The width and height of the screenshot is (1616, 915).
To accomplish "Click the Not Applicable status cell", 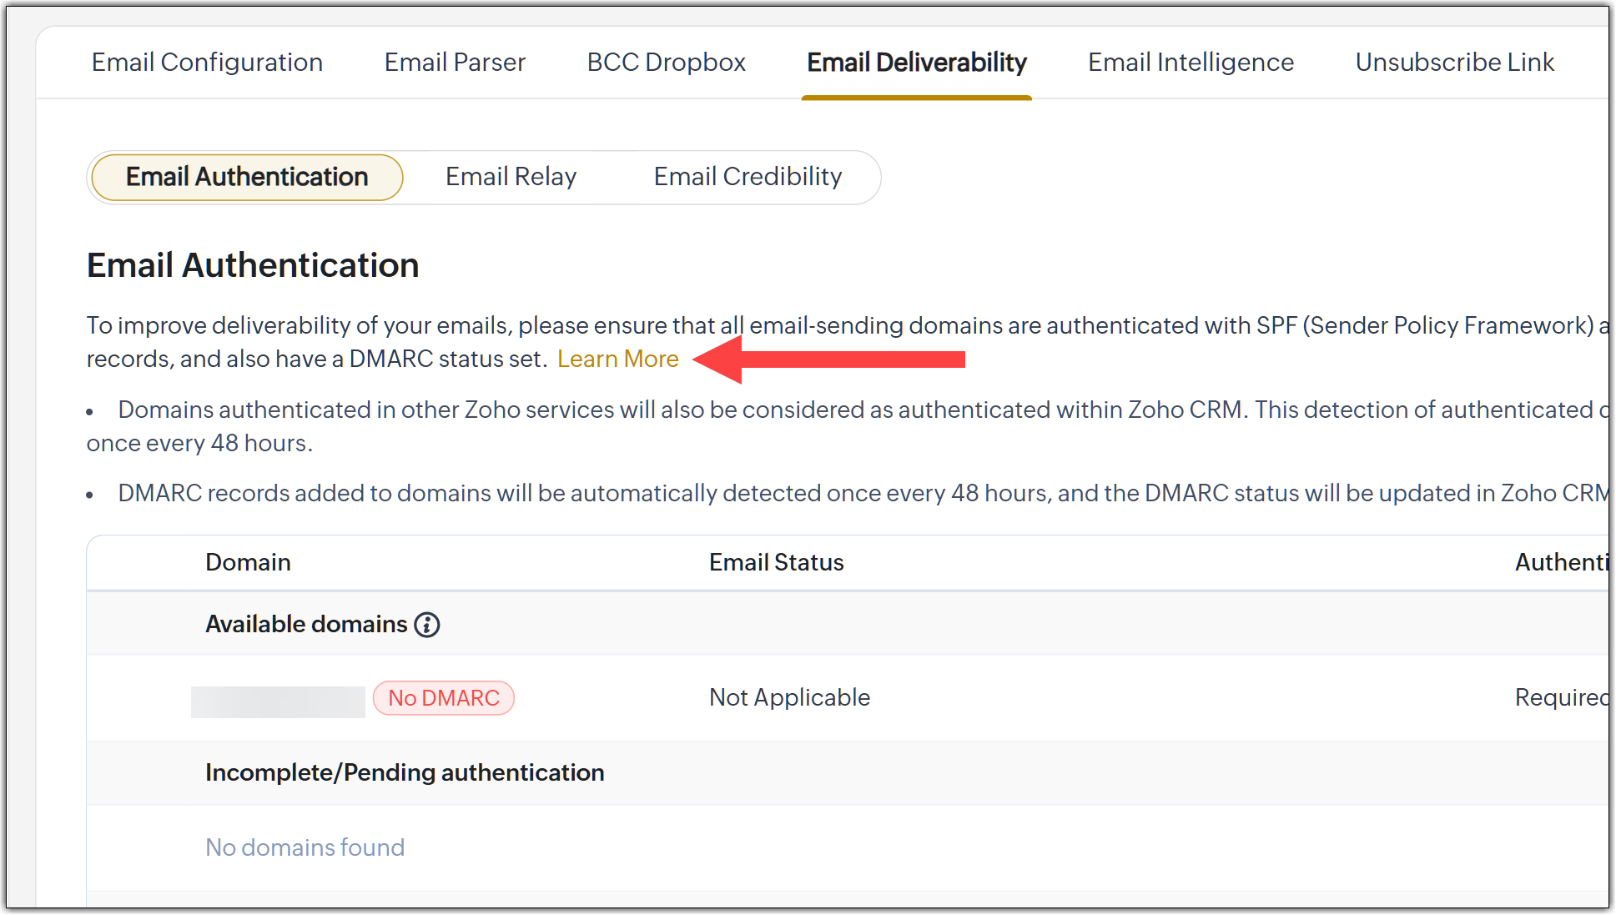I will [x=789, y=698].
